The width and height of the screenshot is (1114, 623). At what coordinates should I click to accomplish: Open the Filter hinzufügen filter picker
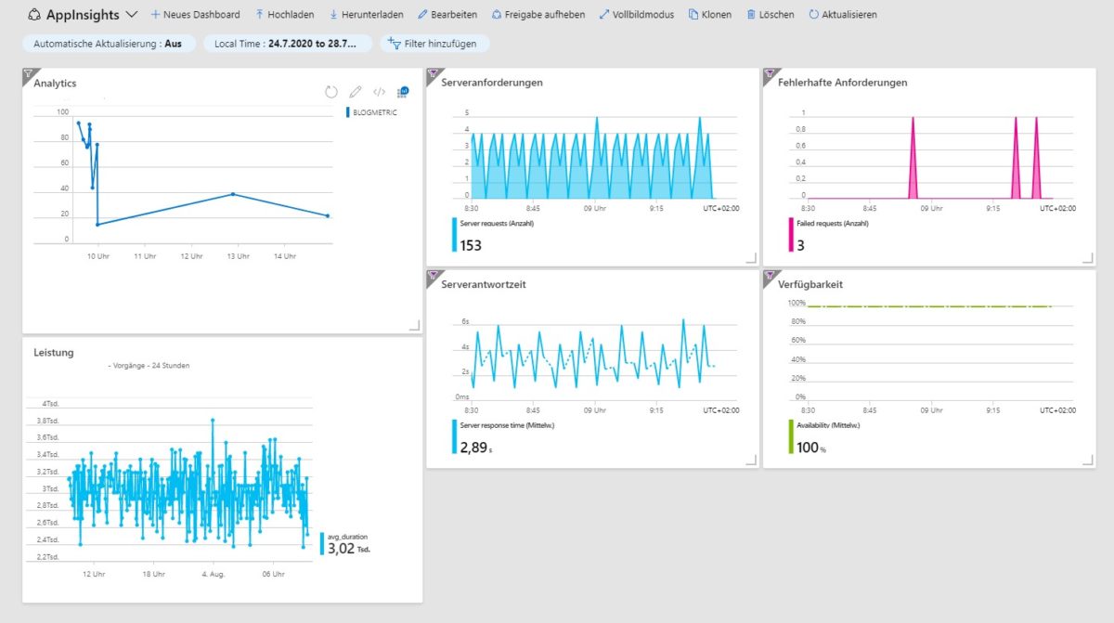(434, 43)
